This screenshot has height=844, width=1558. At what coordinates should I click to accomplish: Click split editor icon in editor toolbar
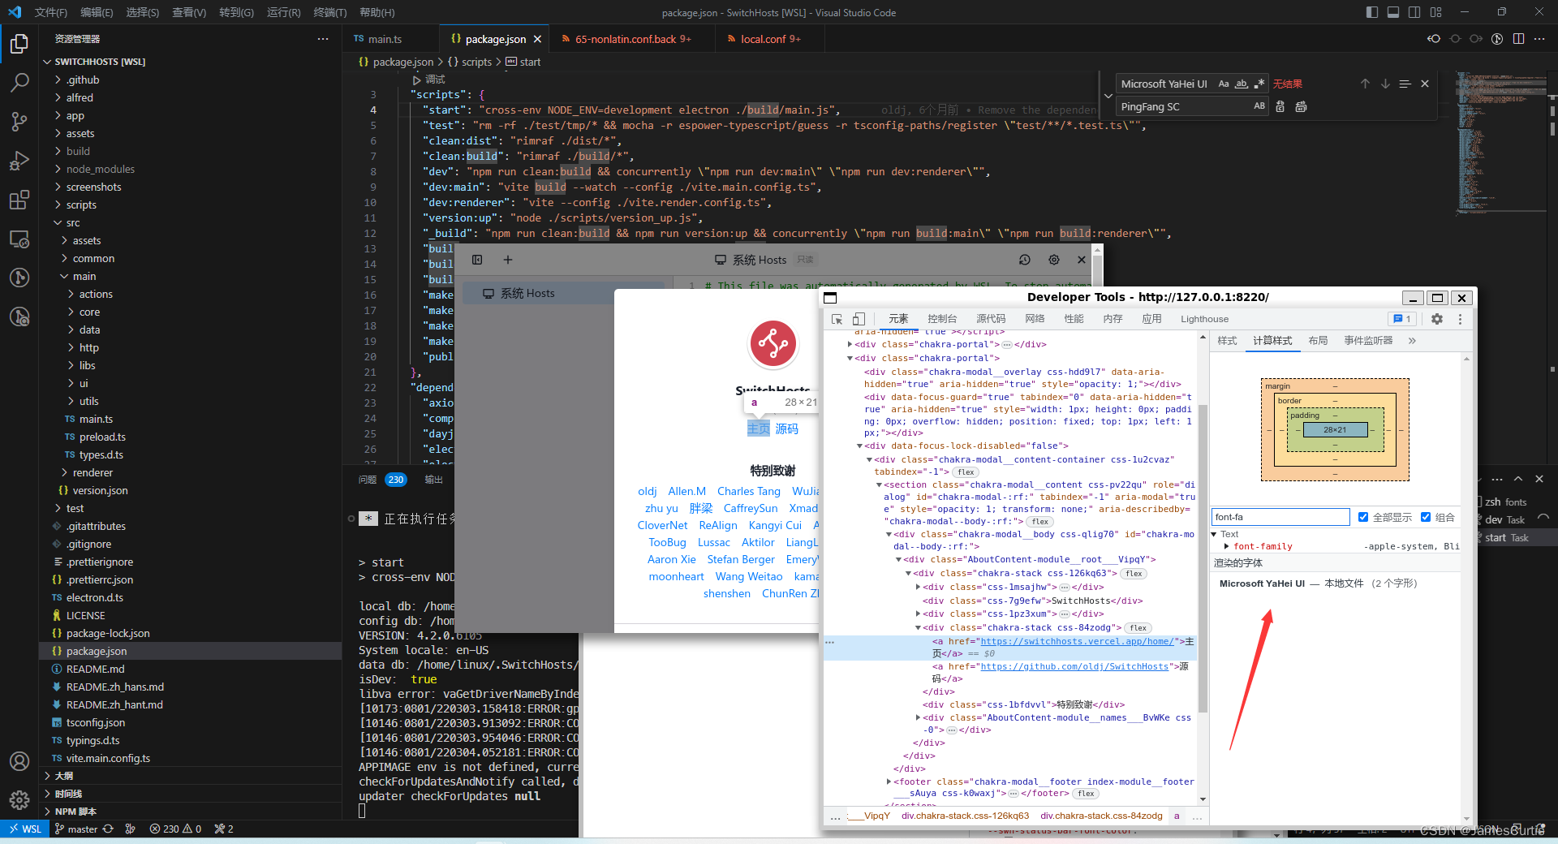[x=1518, y=39]
